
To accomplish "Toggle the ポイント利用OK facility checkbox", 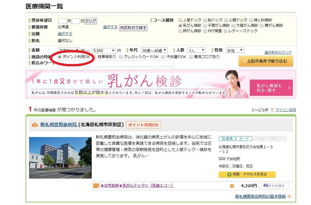I will (x=60, y=57).
